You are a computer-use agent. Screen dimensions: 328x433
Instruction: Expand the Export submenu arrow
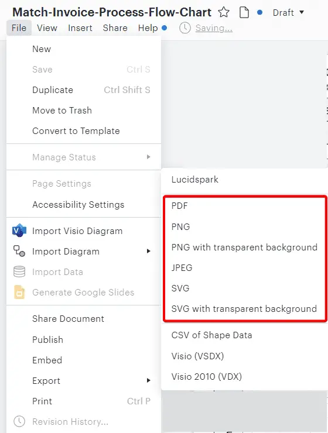[x=149, y=380]
